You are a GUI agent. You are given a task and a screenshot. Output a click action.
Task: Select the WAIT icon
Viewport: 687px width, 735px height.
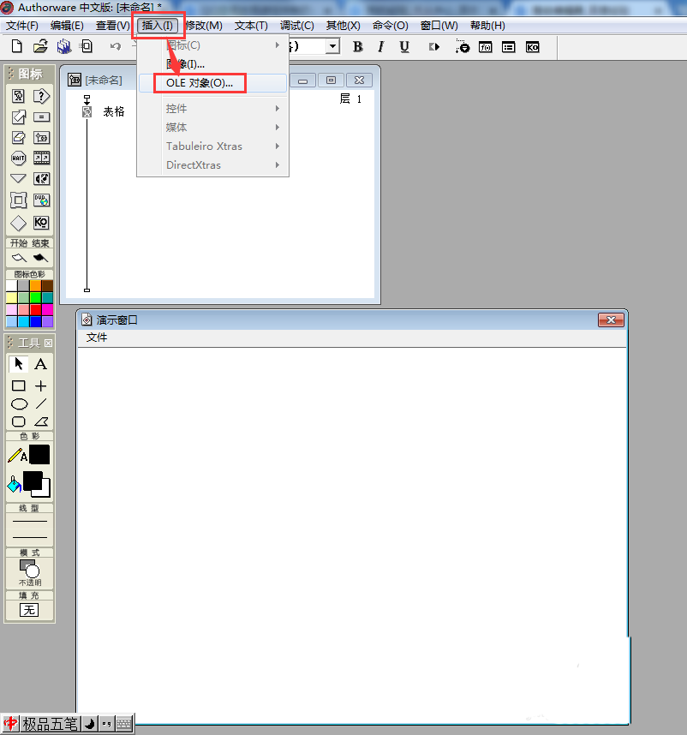[18, 158]
